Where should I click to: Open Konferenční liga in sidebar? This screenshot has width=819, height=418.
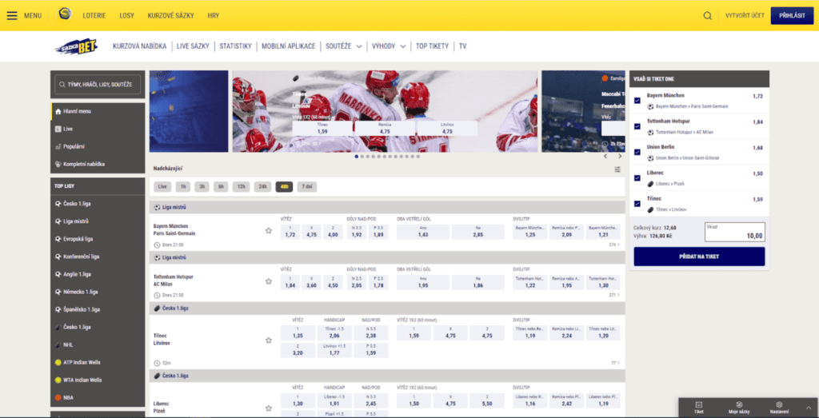point(98,257)
